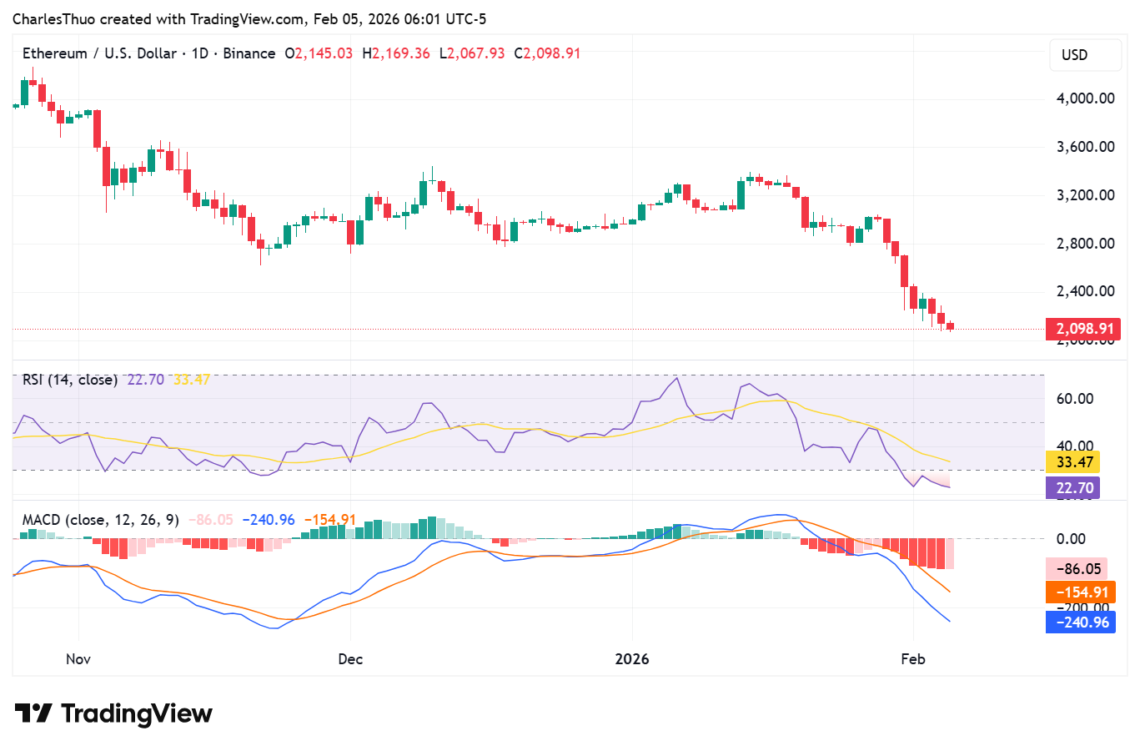1140x751 pixels.
Task: Click the red current price label 2,098.91
Action: coord(1082,329)
